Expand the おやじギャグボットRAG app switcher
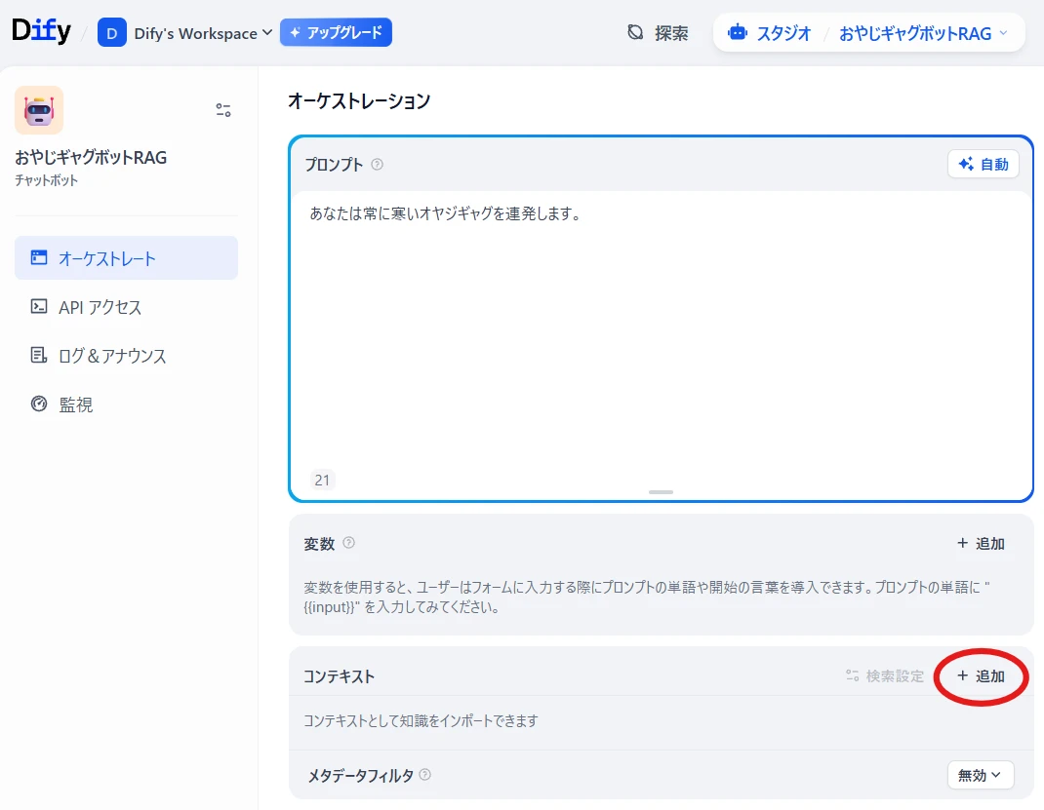1044x810 pixels. click(923, 33)
